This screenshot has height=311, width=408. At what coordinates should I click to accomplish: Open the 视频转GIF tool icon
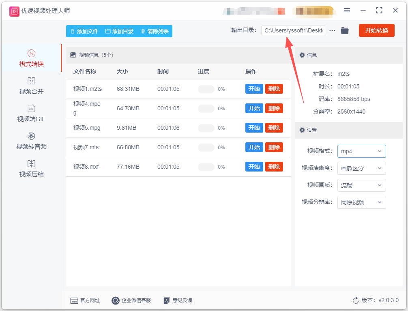click(x=31, y=109)
